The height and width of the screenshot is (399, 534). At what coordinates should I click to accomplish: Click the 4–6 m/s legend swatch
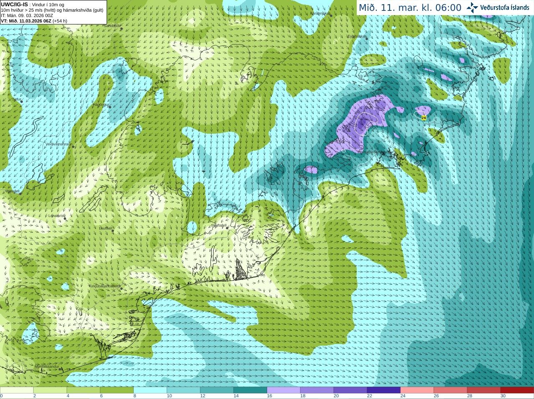[83, 390]
